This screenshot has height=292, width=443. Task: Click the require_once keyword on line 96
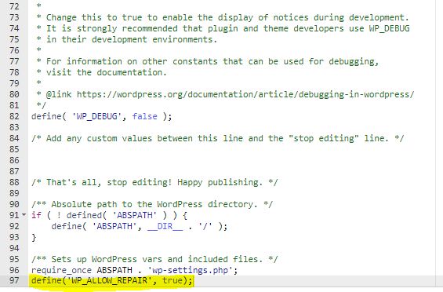(x=61, y=270)
